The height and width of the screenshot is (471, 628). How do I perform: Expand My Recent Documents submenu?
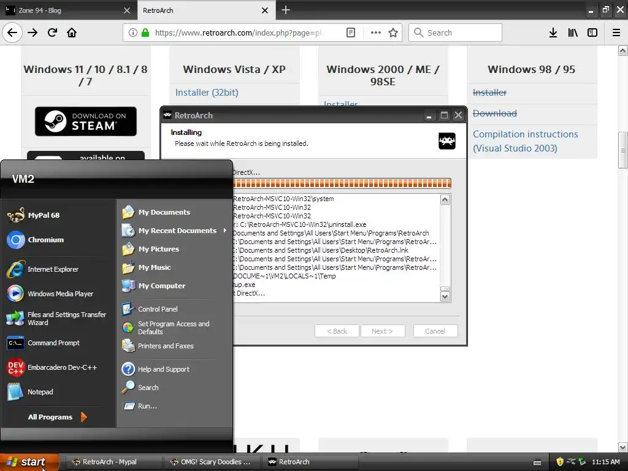click(174, 231)
